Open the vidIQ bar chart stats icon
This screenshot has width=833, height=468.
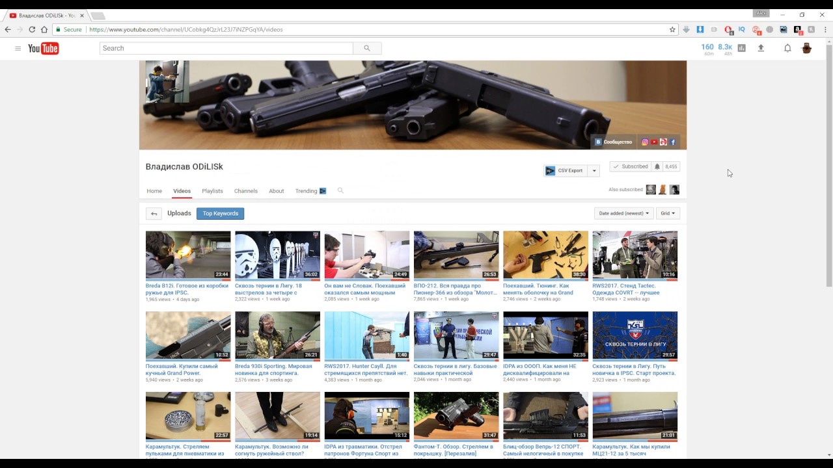coord(741,48)
